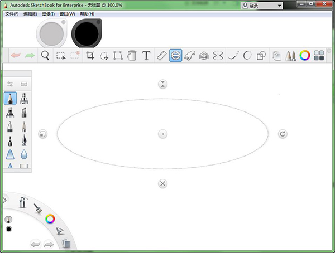Screen dimensions: 335x253
Task: Click the Redo arrow in the toolbar
Action: point(30,56)
